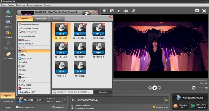Image resolution: width=209 pixels, height=111 pixels.
Task: Open the Программы sidebar icon
Action: point(8,55)
